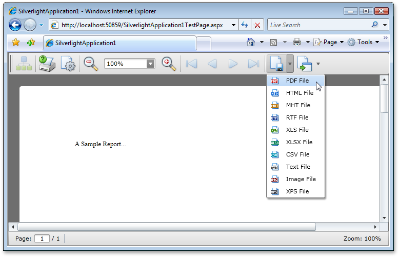Choose XLSX File export option
The image size is (399, 257).
pyautogui.click(x=295, y=142)
